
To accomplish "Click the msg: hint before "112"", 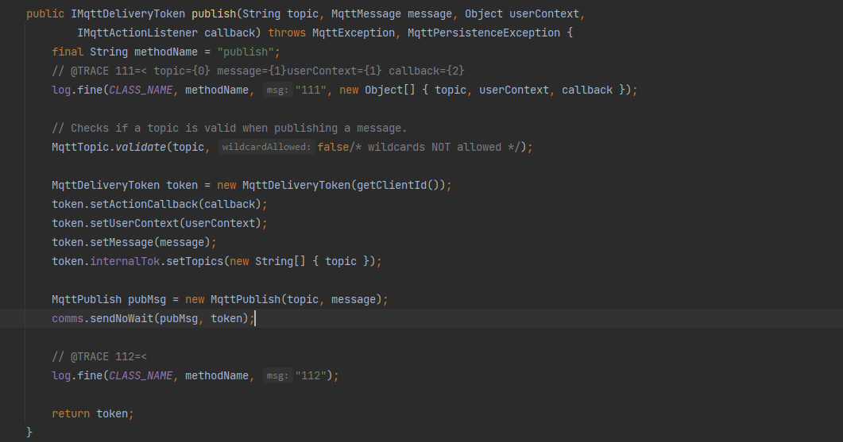I will point(277,376).
